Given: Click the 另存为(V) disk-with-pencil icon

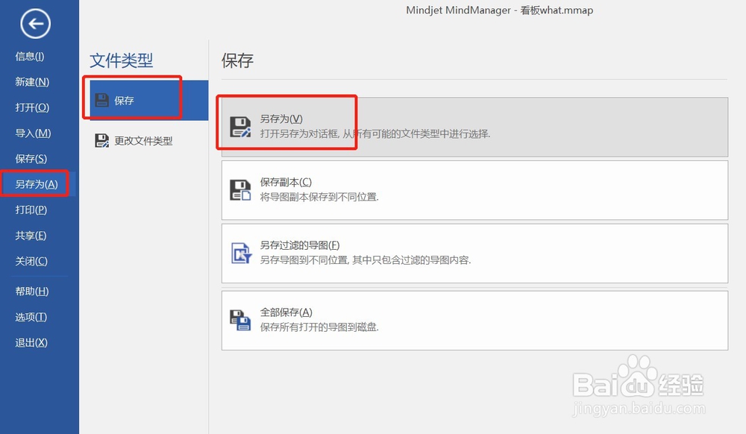Looking at the screenshot, I should (x=240, y=127).
